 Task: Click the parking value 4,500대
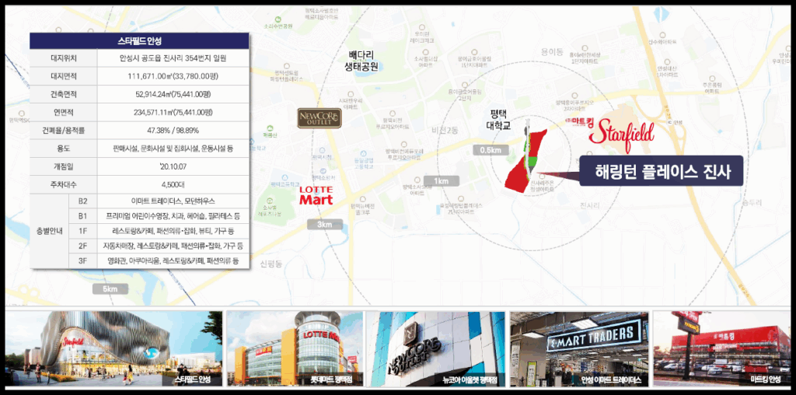(173, 184)
